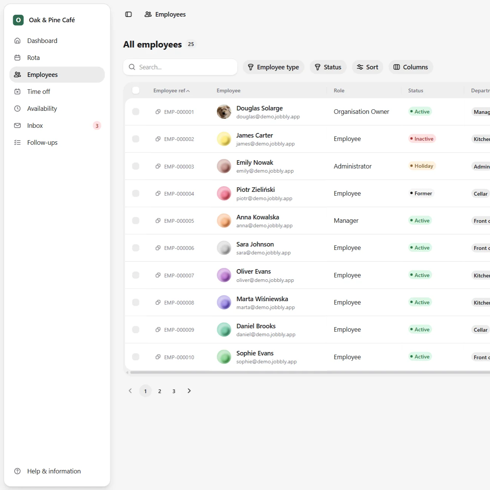Open Time off in the sidebar

pos(57,92)
